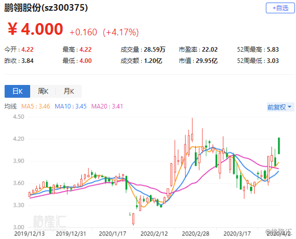
Task: Click 成交量 value 28.59万
Action: (154, 50)
